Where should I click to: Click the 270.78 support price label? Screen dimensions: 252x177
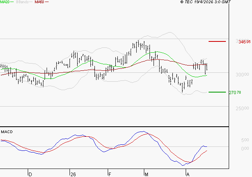[235, 93]
